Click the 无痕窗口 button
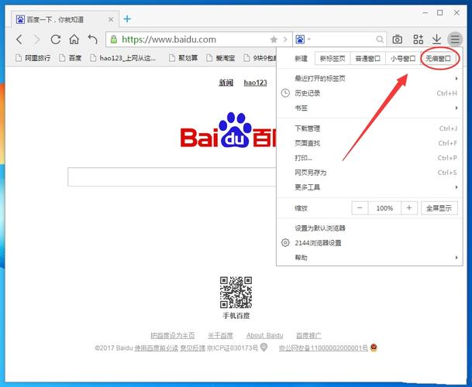Screen dimensions: 472x387 pyautogui.click(x=439, y=58)
